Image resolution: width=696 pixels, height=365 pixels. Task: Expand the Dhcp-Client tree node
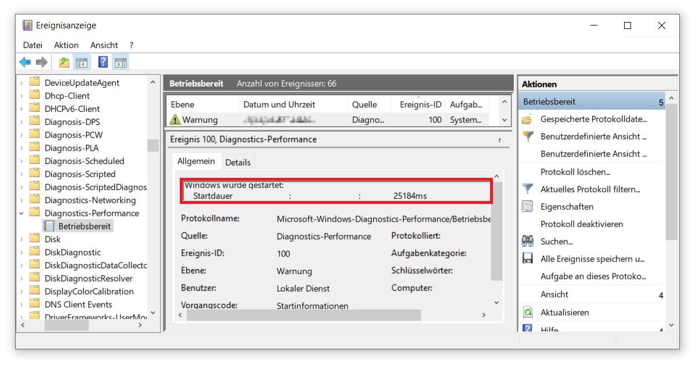pos(22,96)
